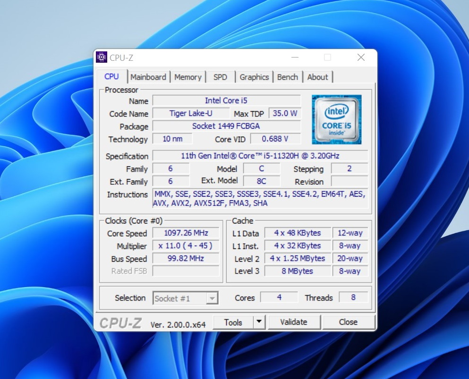The height and width of the screenshot is (379, 469).
Task: Open the Tools dropdown arrow
Action: pos(259,321)
